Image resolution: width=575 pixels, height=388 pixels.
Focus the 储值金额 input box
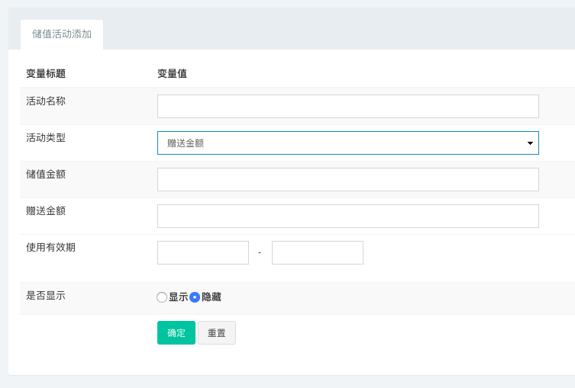click(348, 179)
